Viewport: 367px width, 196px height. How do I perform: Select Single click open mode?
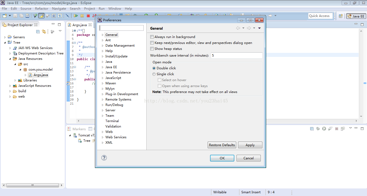click(x=154, y=74)
